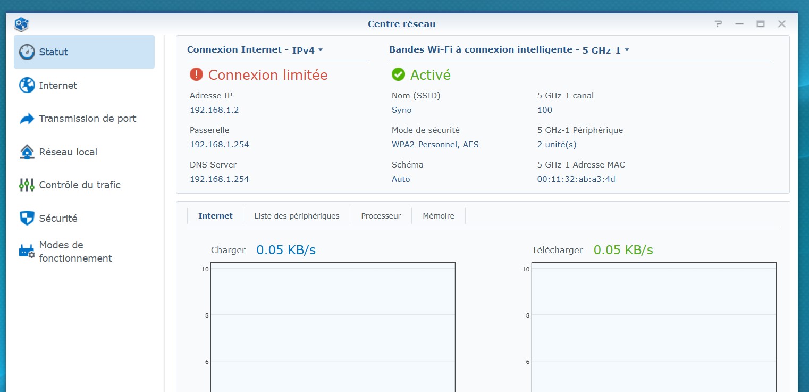Click the Connexion limitée status text

click(x=268, y=75)
